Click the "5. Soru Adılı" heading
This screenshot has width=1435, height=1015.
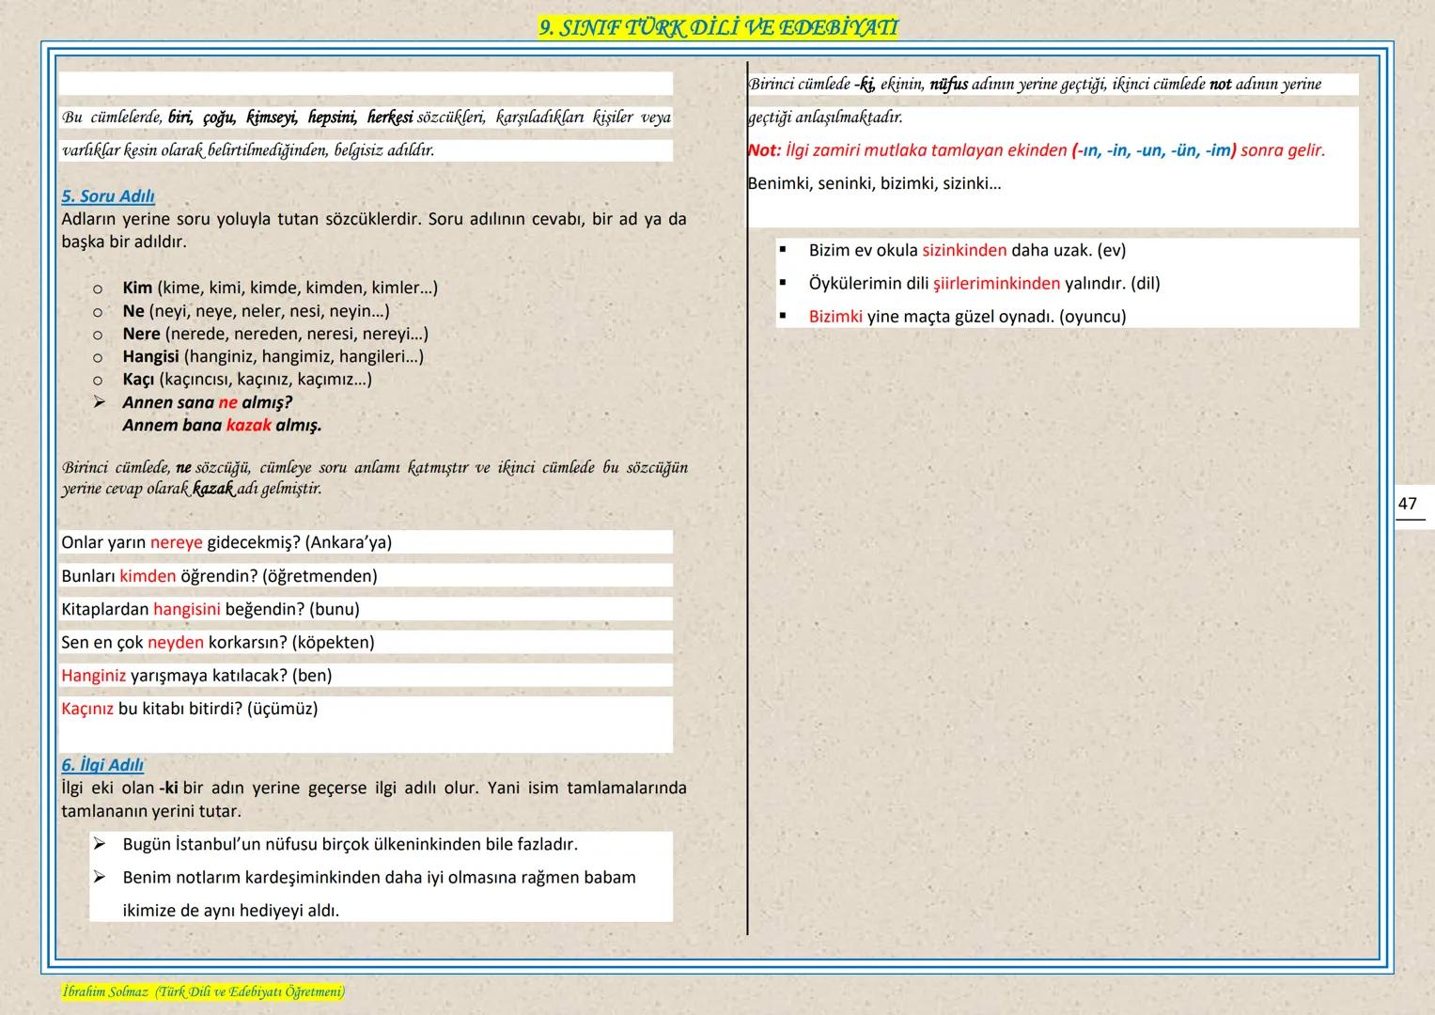(108, 196)
